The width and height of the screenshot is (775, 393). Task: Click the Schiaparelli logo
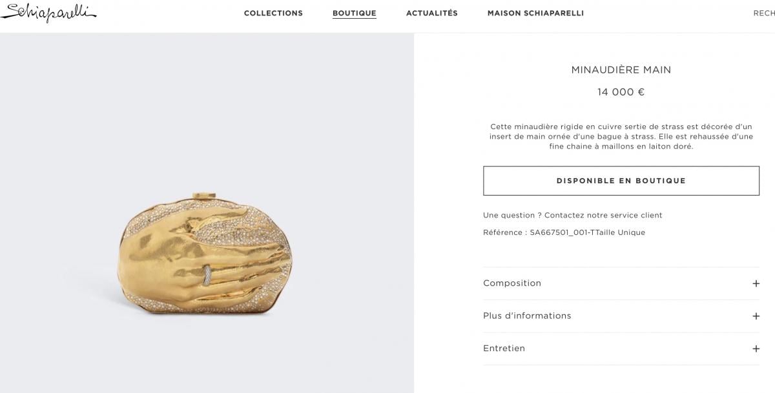(48, 13)
